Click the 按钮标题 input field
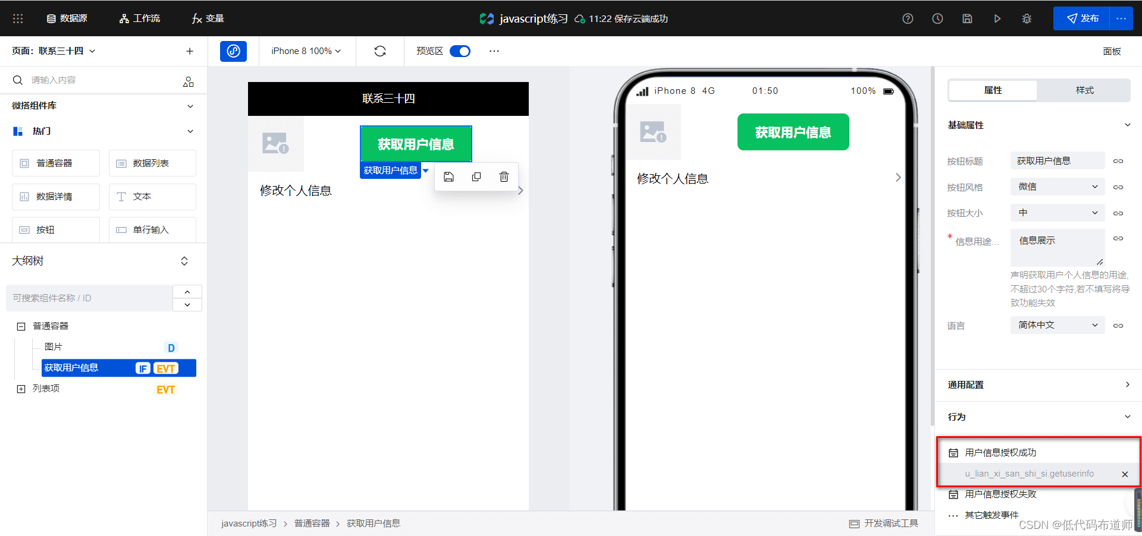 (x=1057, y=161)
